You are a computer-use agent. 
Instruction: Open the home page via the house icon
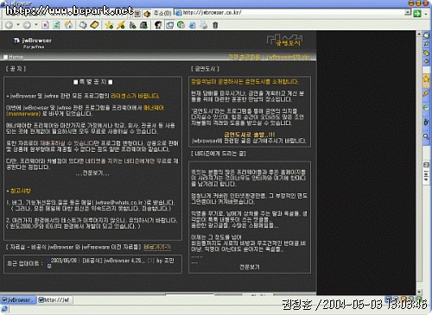pos(68,25)
